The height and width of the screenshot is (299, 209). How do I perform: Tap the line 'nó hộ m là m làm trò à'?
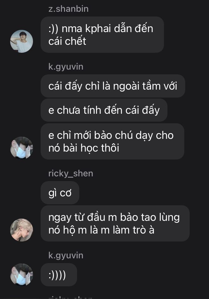(x=101, y=230)
